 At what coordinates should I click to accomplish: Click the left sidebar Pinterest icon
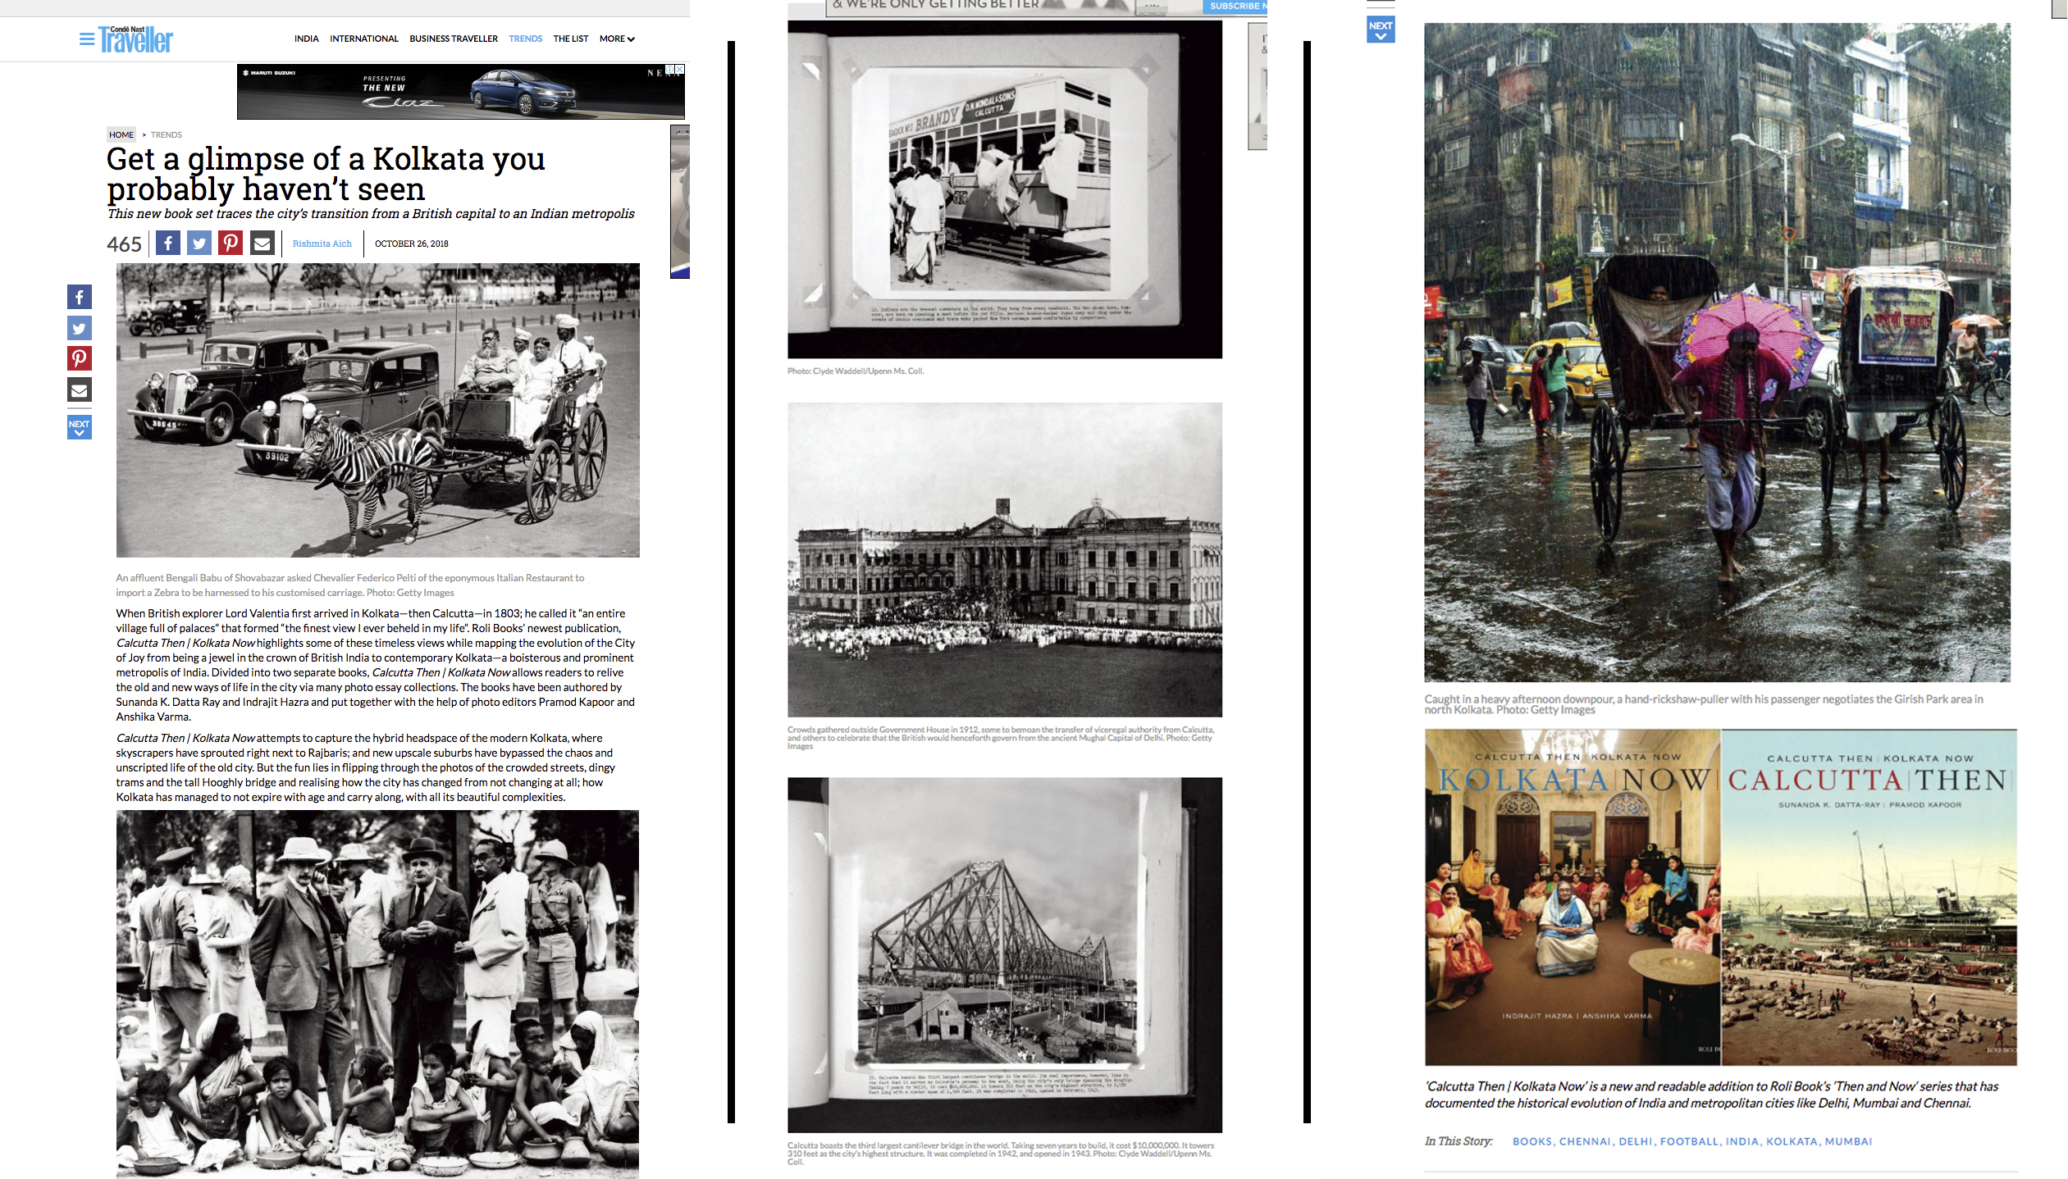(x=80, y=358)
